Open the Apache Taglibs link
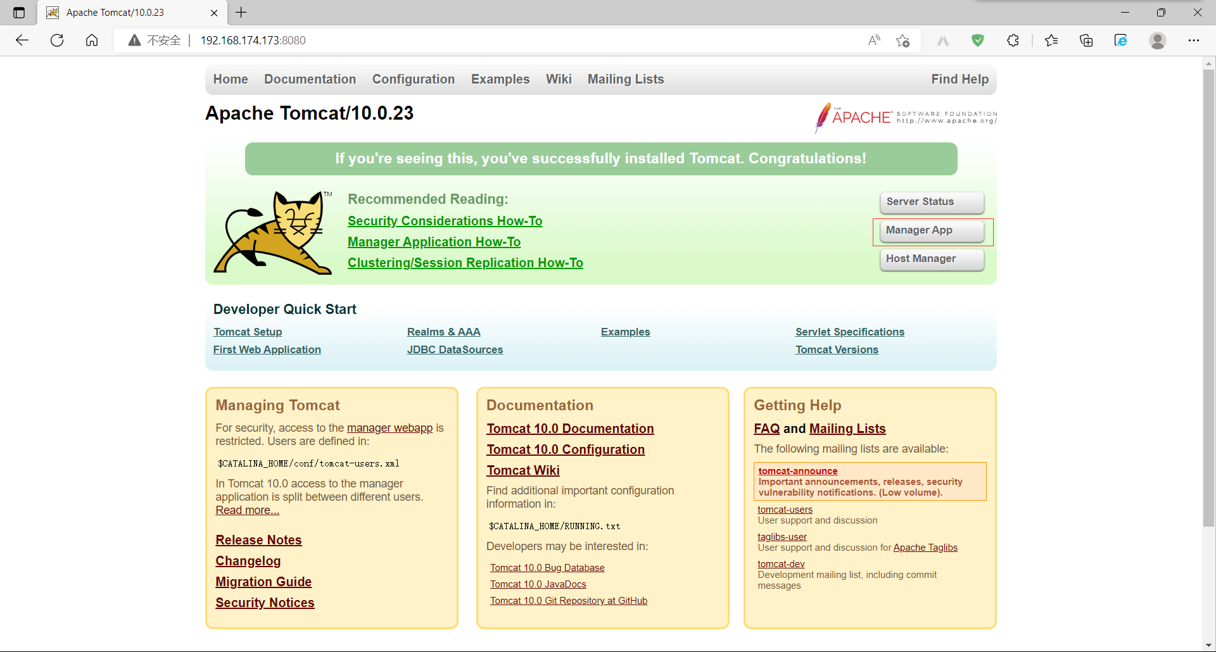Screen dimensions: 1216x652 pyautogui.click(x=925, y=548)
